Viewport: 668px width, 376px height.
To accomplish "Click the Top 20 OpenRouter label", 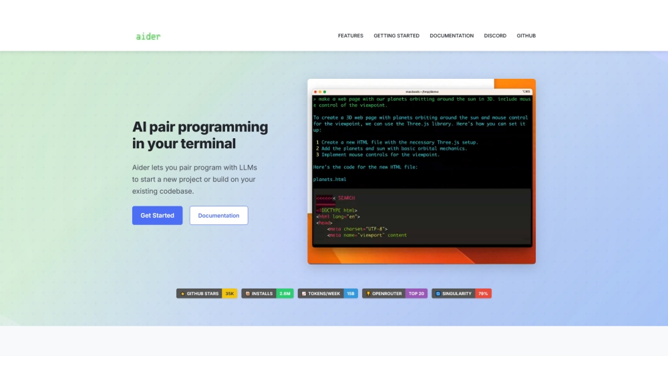I will point(416,293).
